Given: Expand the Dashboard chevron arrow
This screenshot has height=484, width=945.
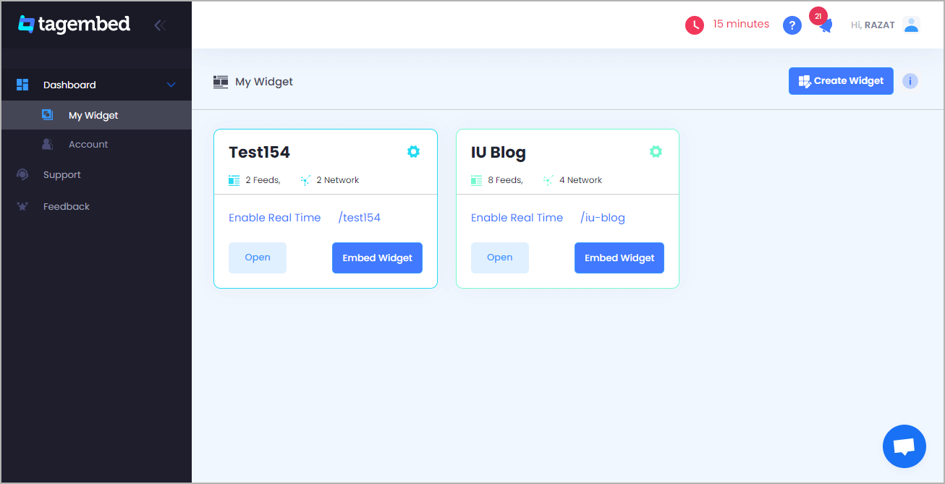Looking at the screenshot, I should (171, 85).
